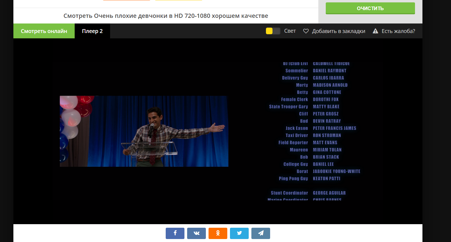The width and height of the screenshot is (451, 242).
Task: Click the green ОЧИСТИТЬ button
Action: [370, 8]
